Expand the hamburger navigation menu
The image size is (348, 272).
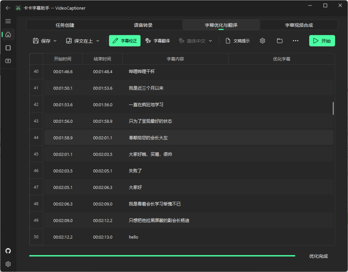tap(8, 21)
